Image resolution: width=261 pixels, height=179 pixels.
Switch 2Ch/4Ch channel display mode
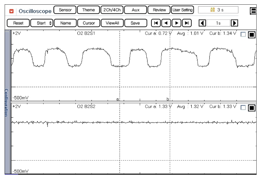pyautogui.click(x=112, y=10)
